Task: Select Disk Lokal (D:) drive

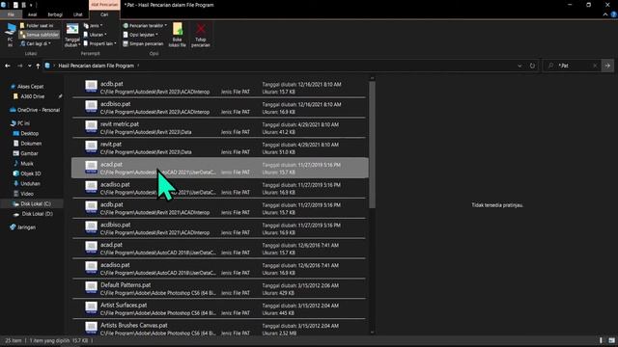Action: (x=33, y=214)
